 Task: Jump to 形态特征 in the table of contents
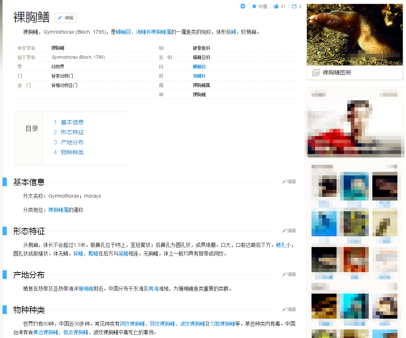[72, 132]
